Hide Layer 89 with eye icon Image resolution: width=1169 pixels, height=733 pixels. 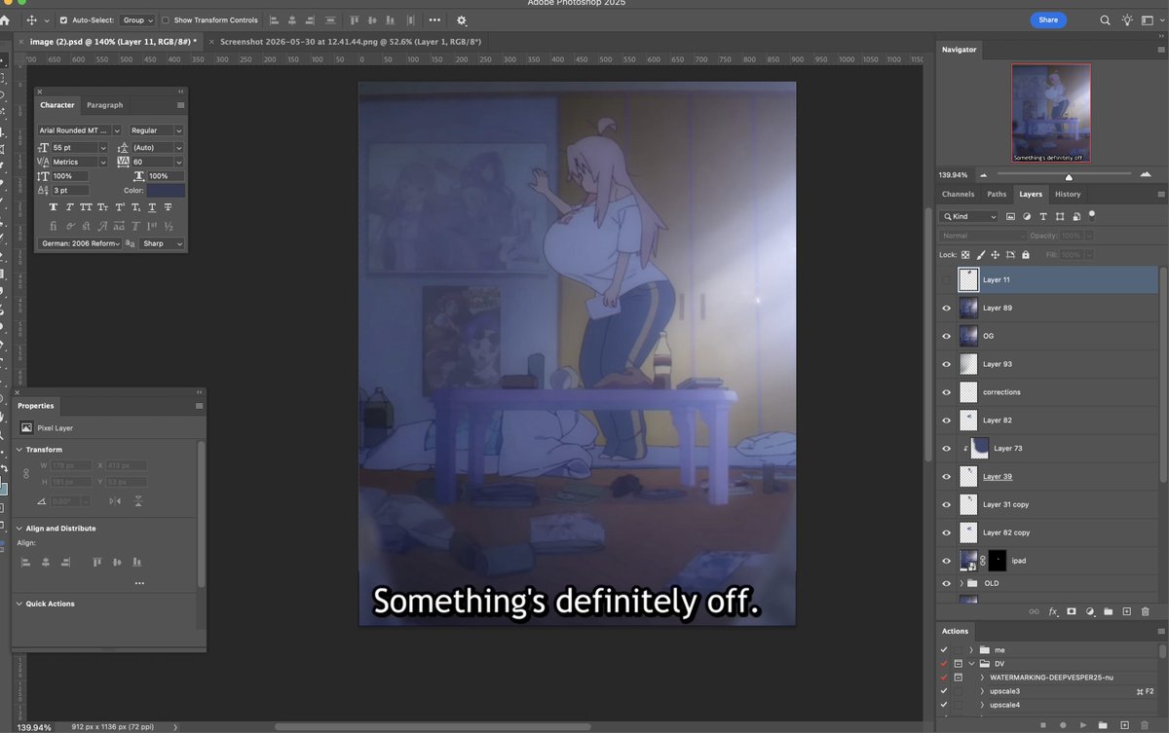[945, 308]
